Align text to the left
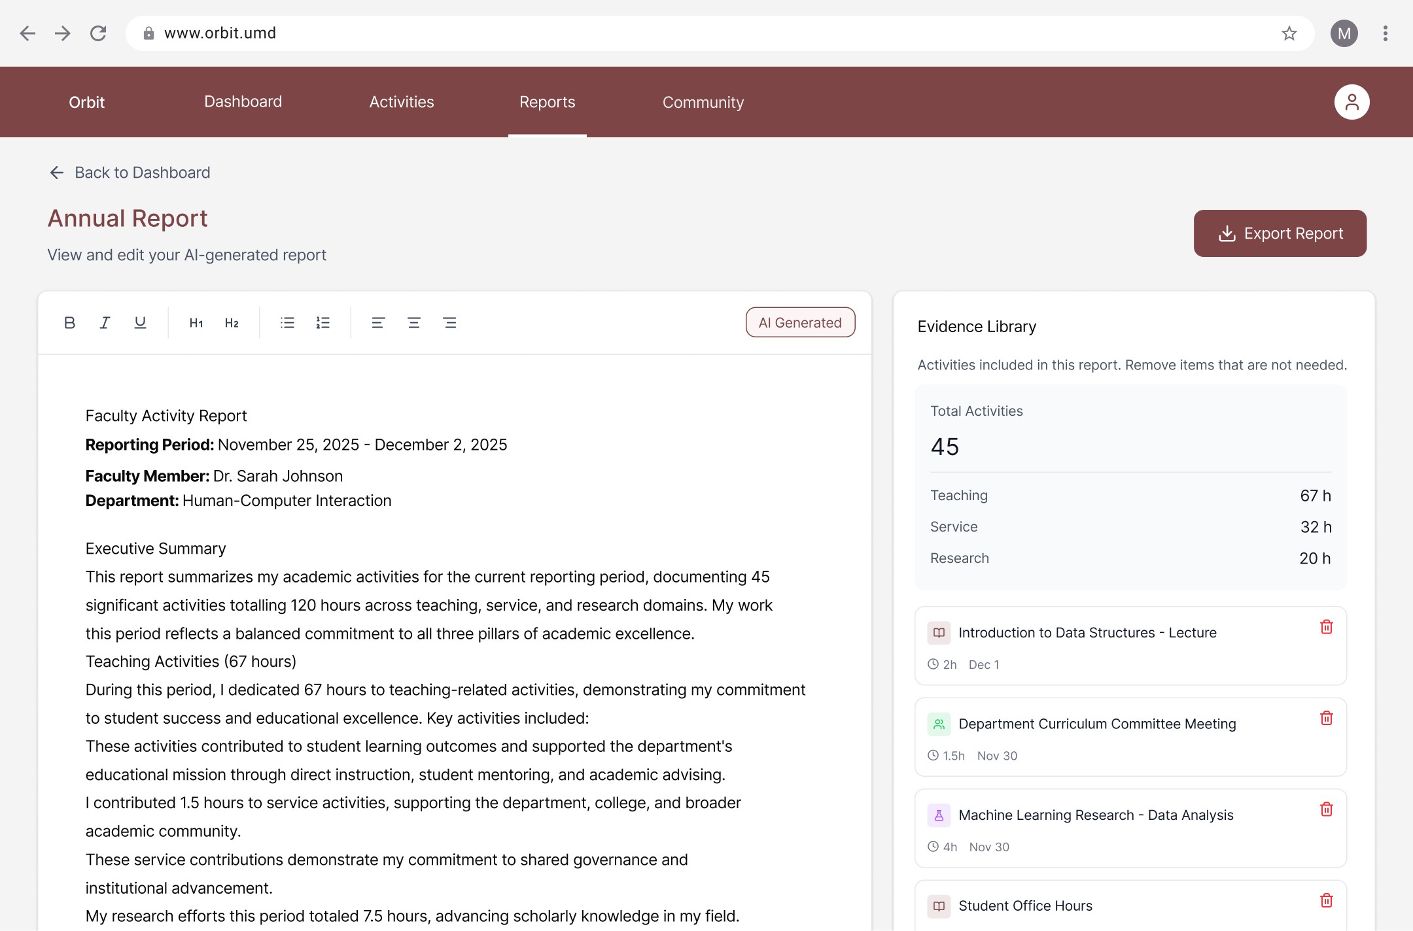Screen dimensions: 1413x931 [378, 322]
